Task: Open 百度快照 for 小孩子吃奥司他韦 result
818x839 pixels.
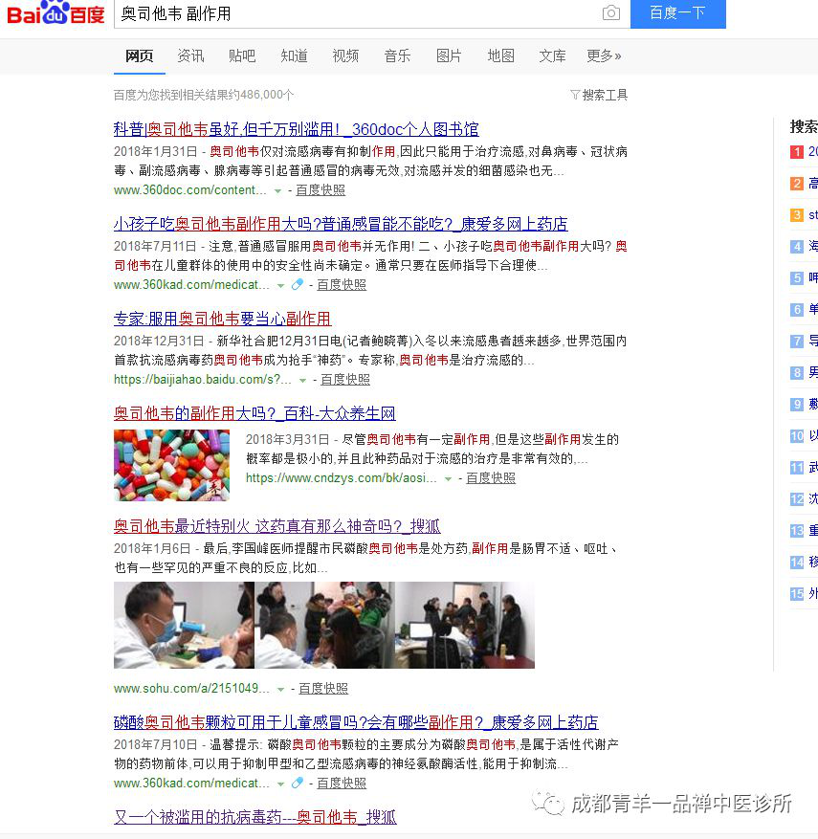Action: point(342,285)
